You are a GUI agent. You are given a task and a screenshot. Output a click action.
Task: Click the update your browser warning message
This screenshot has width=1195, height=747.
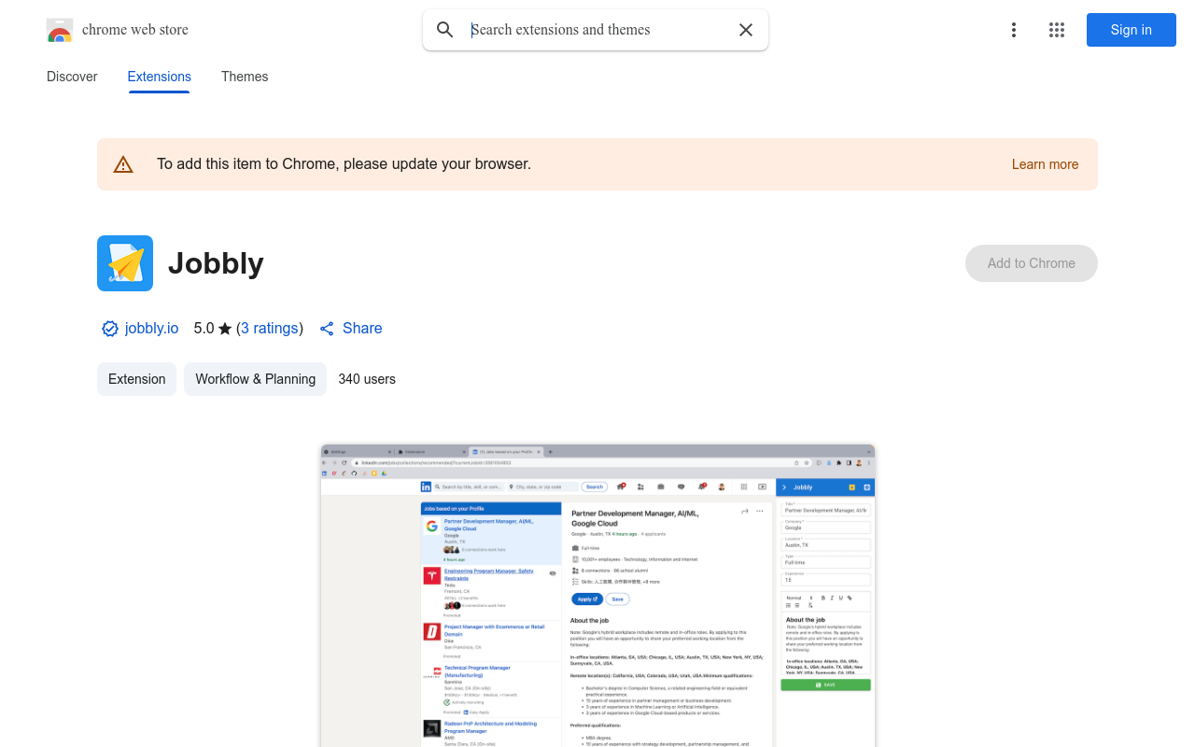[344, 164]
